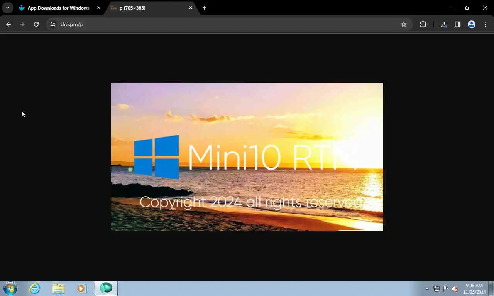Image resolution: width=494 pixels, height=296 pixels.
Task: Launch Internet Explorer from taskbar
Action: point(35,288)
